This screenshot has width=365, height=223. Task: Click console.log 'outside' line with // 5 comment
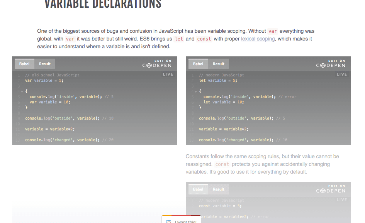point(242,118)
